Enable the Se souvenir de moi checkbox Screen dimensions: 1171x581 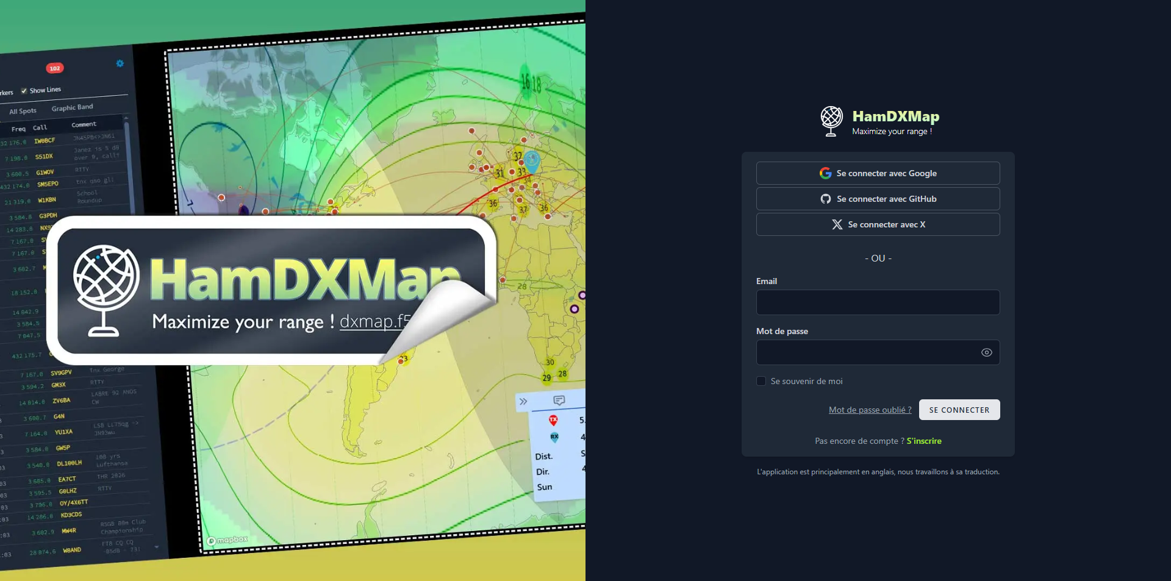761,381
